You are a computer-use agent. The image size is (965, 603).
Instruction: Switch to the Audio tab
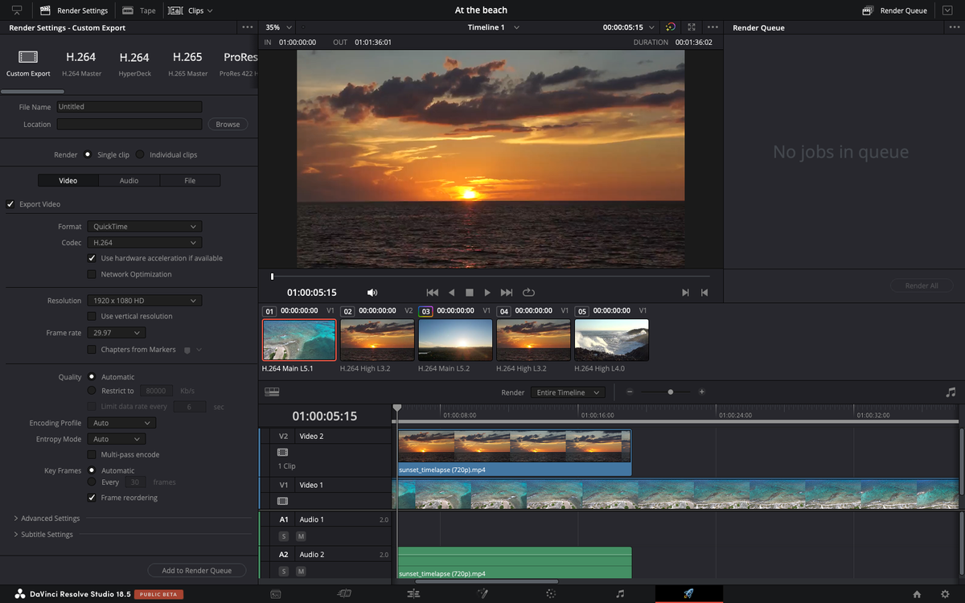[x=129, y=181]
